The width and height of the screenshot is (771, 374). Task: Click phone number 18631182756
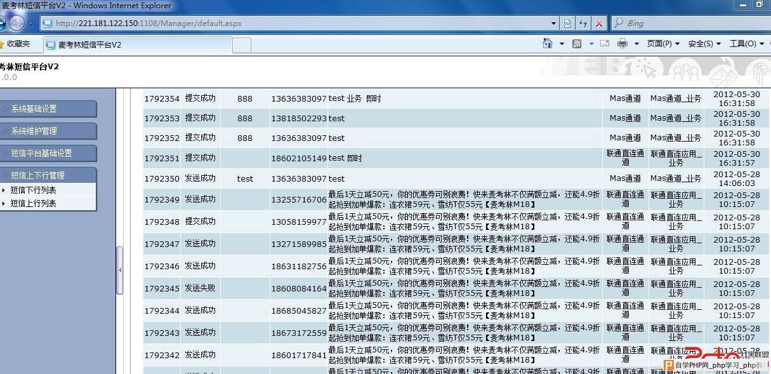pos(299,266)
